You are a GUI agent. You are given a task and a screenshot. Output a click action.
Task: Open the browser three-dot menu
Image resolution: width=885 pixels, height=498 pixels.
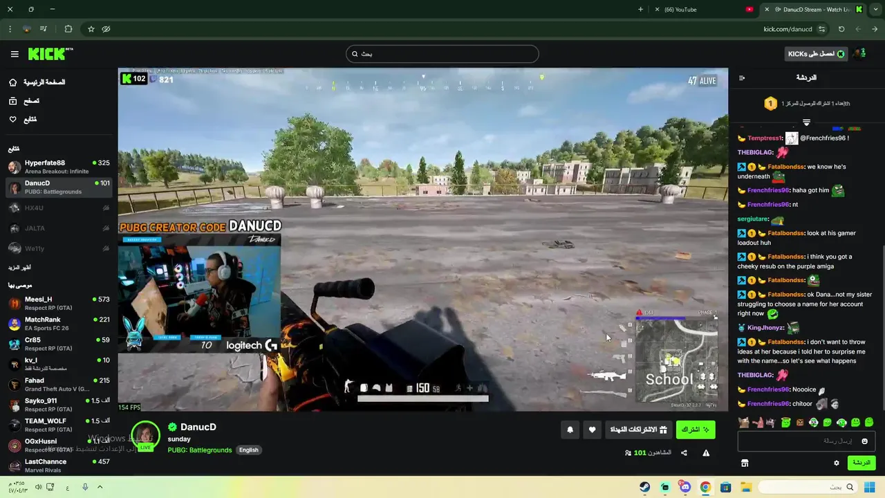pyautogui.click(x=10, y=29)
